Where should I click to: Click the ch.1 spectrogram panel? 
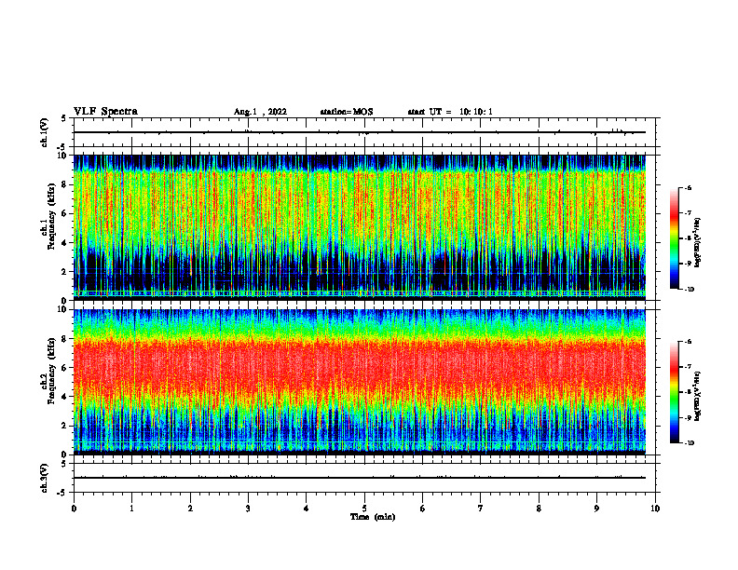point(360,227)
